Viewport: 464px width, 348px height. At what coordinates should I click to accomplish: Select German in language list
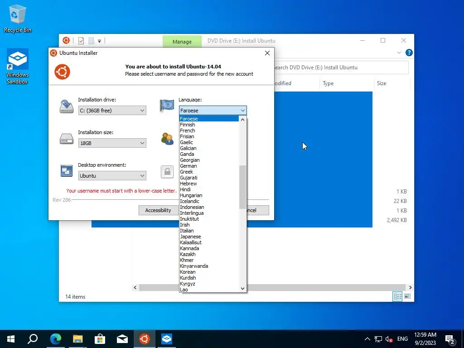click(209, 166)
